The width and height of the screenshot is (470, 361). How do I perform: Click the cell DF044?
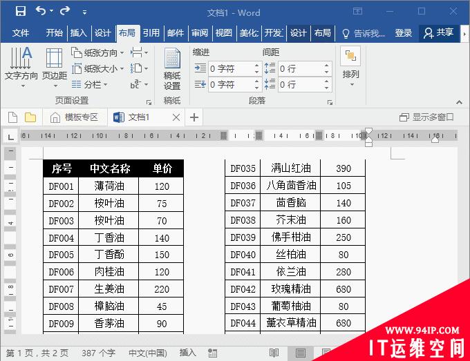point(243,323)
